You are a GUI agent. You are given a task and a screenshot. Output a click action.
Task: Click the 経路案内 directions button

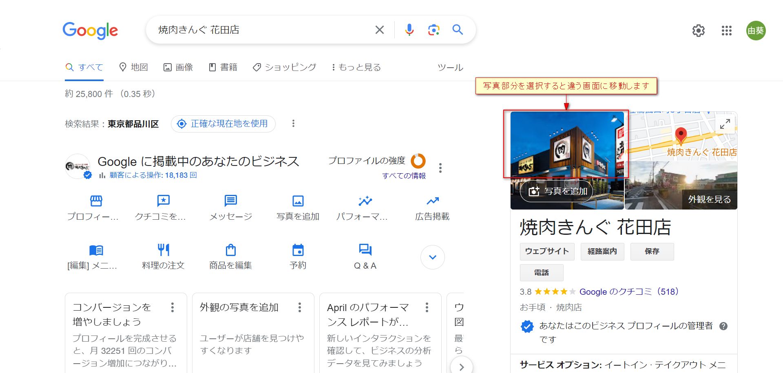click(x=602, y=252)
